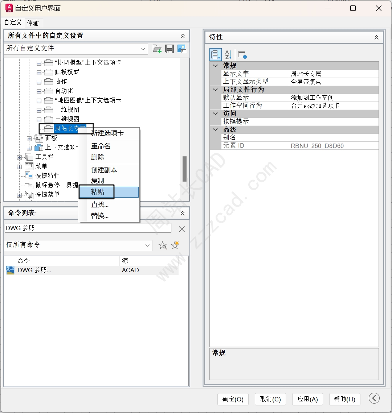Save all current customization files icon
This screenshot has width=392, height=413.
tap(170, 49)
